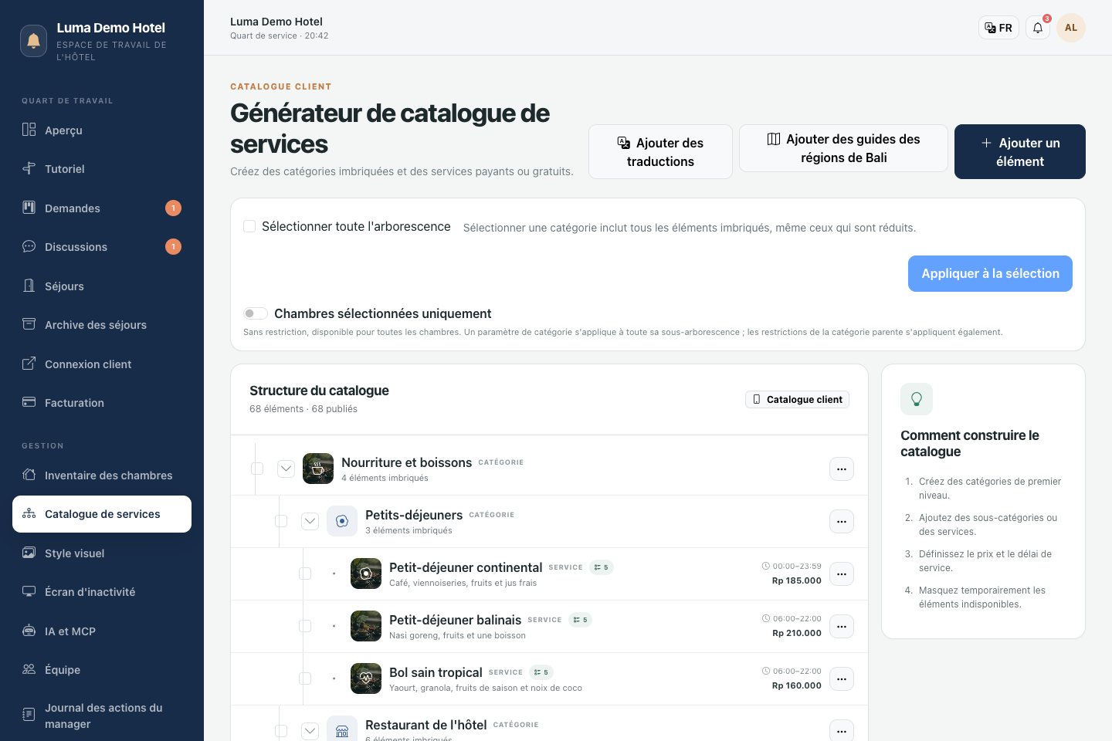This screenshot has height=741, width=1112.
Task: Click "68 éléments · 68 publiés" text
Action: (x=303, y=409)
